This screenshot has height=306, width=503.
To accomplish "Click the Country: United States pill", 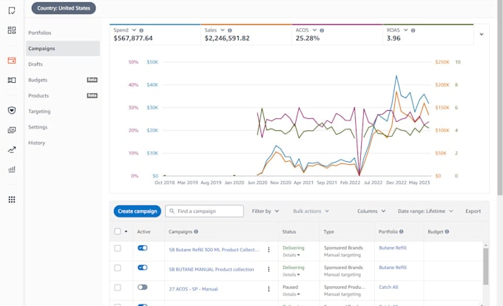I will [64, 8].
